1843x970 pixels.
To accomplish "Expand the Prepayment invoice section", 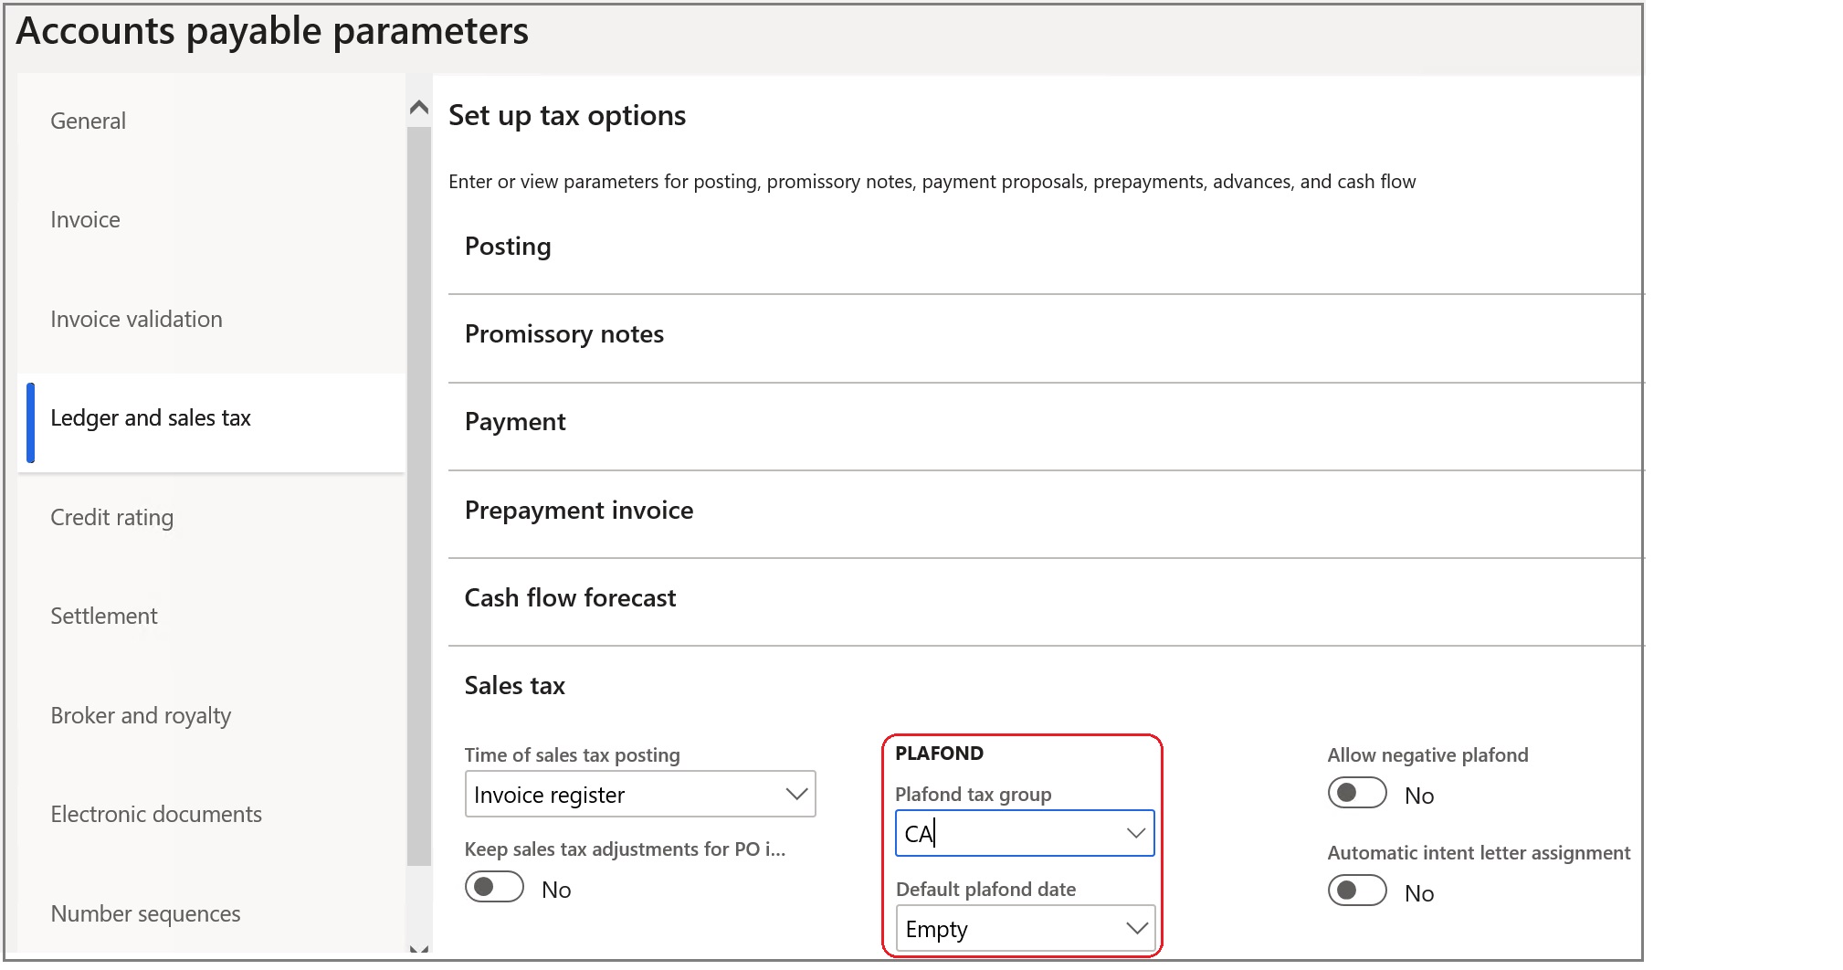I will (578, 511).
